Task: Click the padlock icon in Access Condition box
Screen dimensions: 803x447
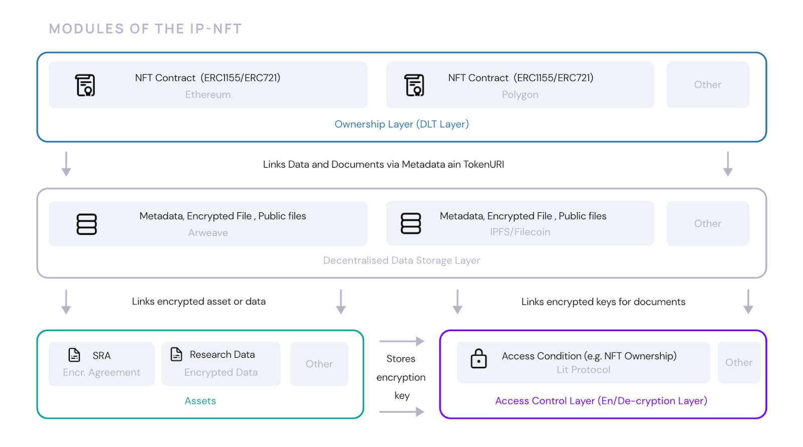Action: [478, 359]
